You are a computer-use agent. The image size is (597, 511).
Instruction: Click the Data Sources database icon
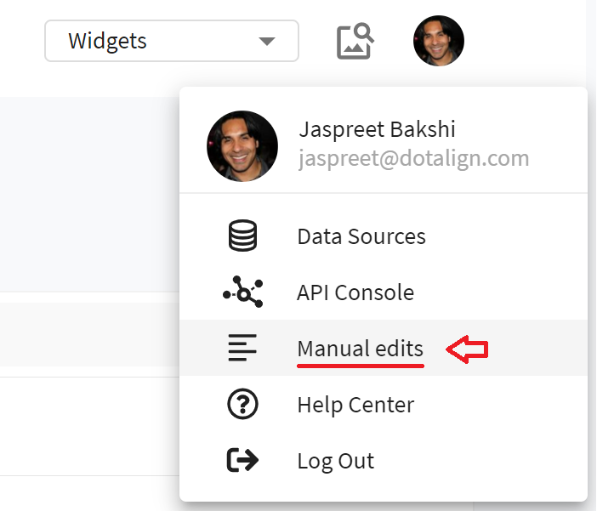[x=242, y=236]
